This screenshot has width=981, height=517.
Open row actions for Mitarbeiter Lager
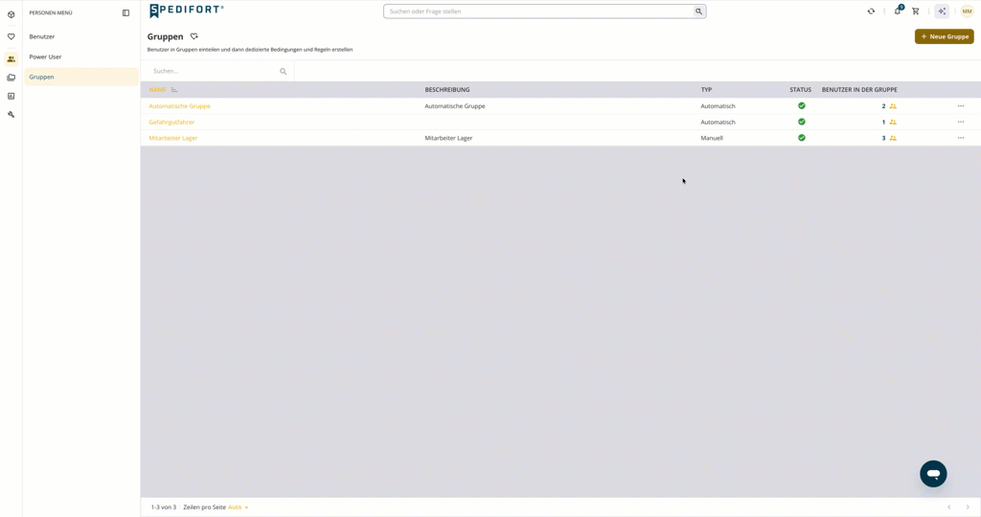960,138
